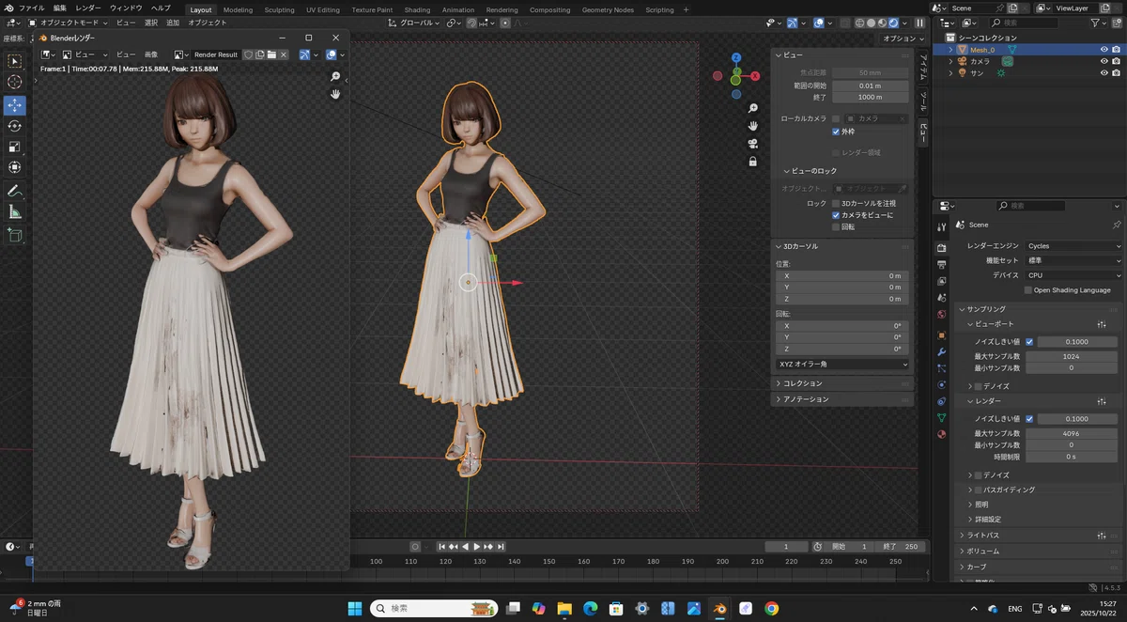
Task: Enable 3Dカーソルを注視 lock checkbox
Action: coord(836,203)
